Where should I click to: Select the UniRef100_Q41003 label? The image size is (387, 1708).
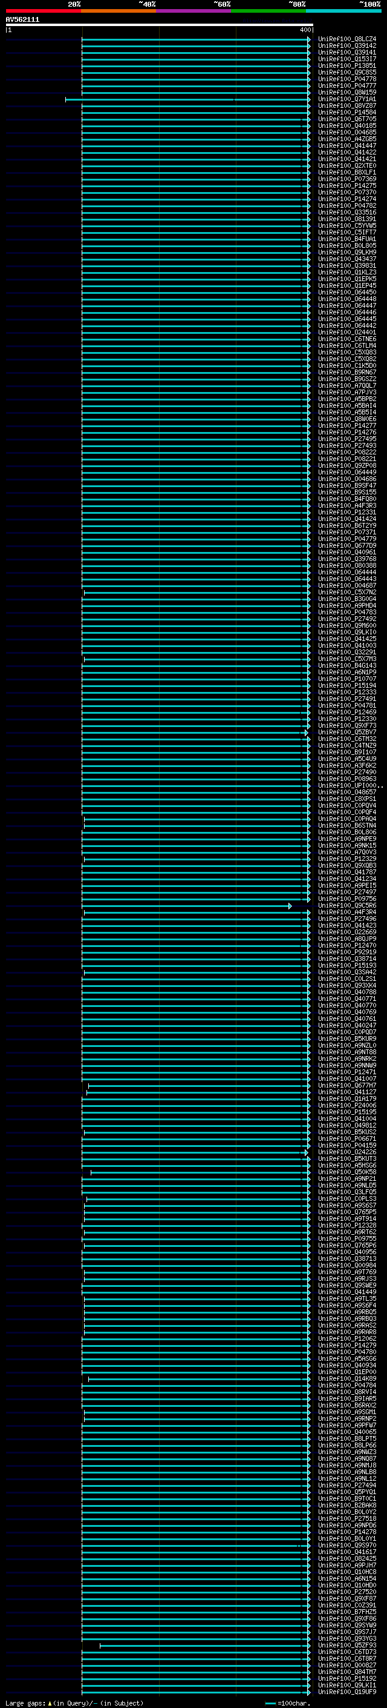[346, 646]
